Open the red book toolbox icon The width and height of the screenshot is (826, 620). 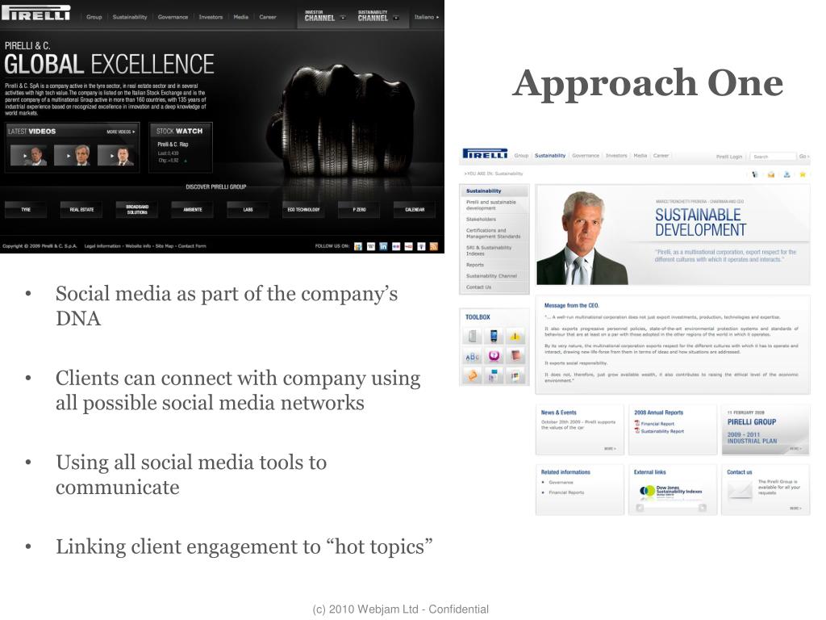click(x=515, y=356)
